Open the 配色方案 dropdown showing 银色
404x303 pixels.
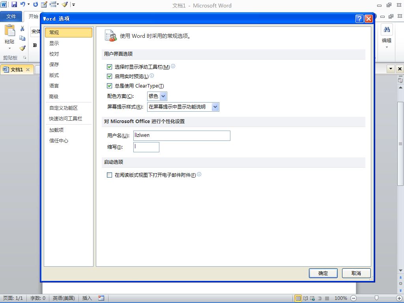coord(157,96)
